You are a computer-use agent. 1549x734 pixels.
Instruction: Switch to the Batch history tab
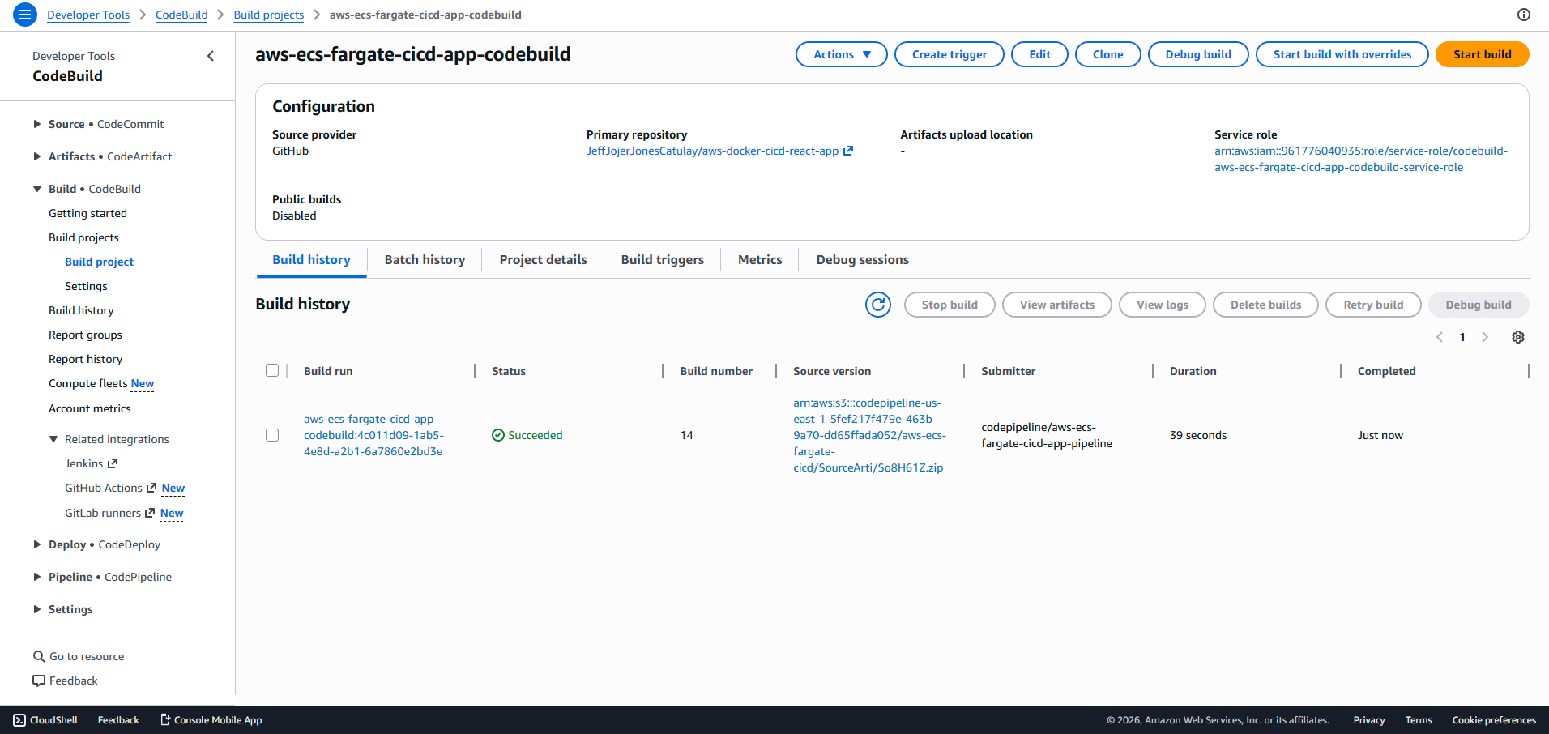click(425, 260)
